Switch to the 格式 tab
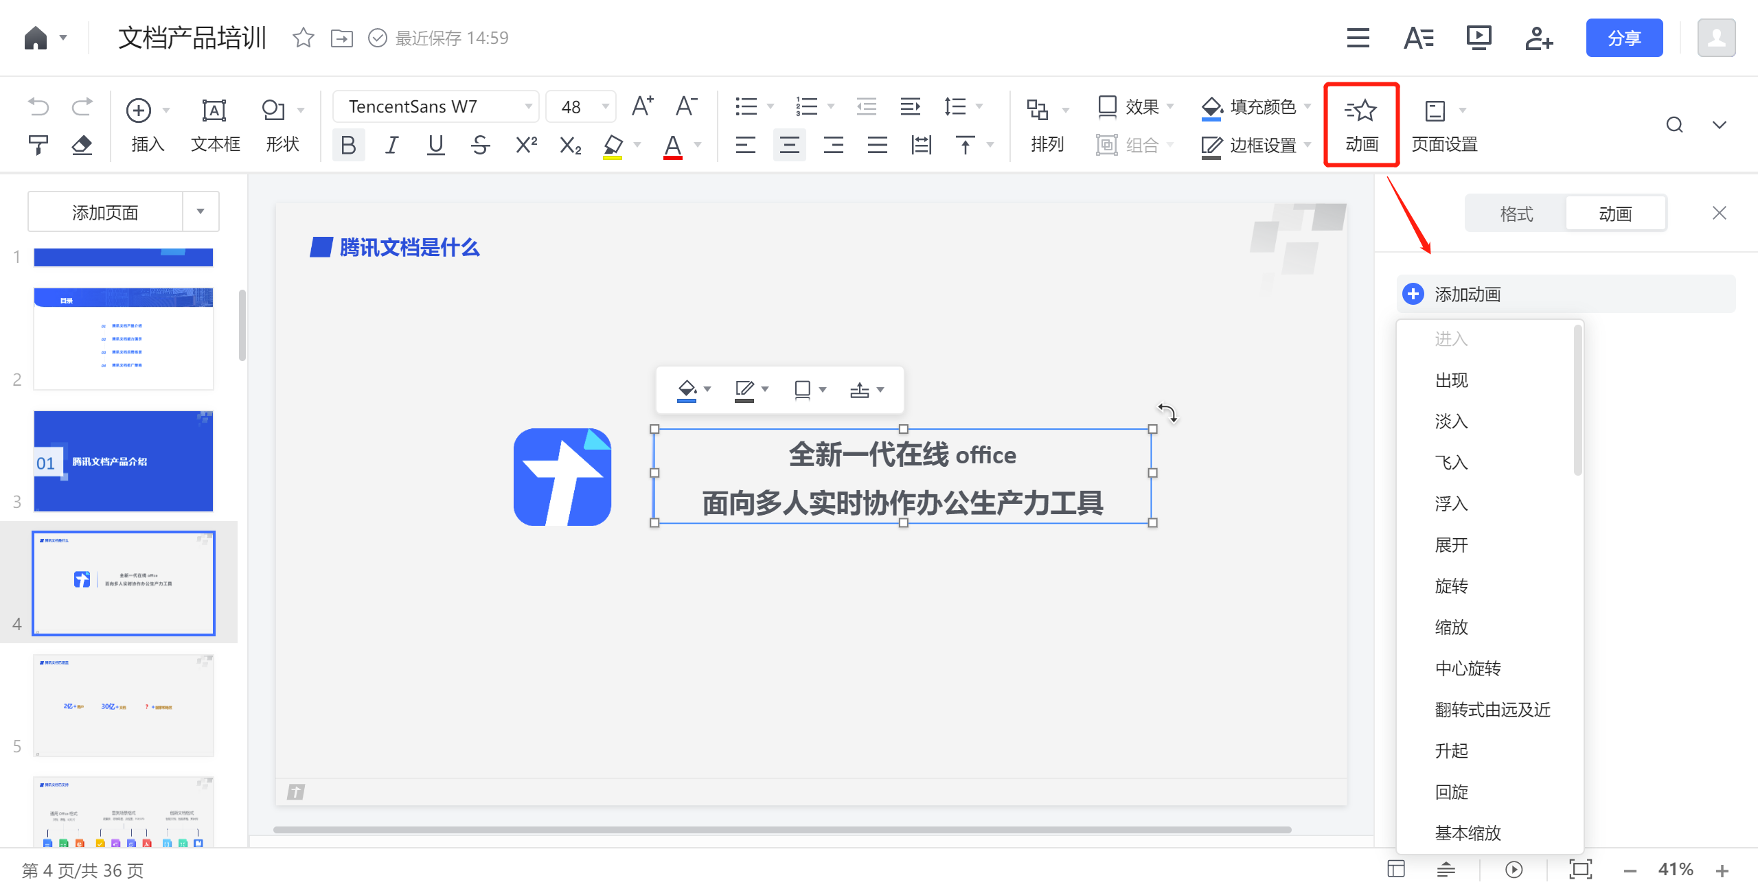Image resolution: width=1758 pixels, height=891 pixels. point(1516,213)
